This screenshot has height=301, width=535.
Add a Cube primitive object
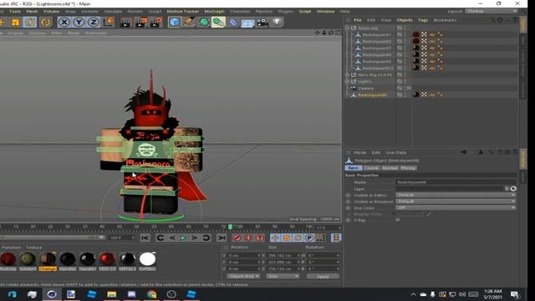175,23
